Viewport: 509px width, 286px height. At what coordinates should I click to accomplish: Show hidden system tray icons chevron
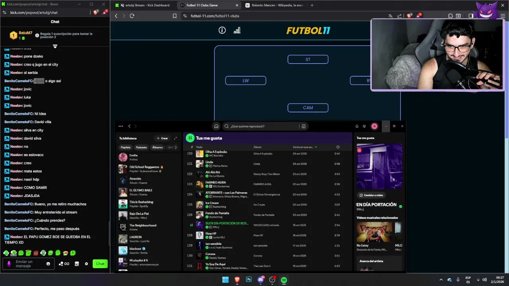point(441,280)
